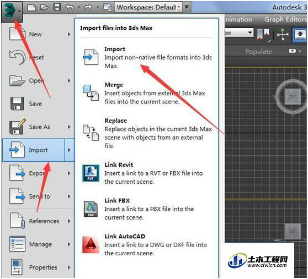Image resolution: width=308 pixels, height=279 pixels.
Task: Choose Export in the application menu
Action: tap(39, 173)
